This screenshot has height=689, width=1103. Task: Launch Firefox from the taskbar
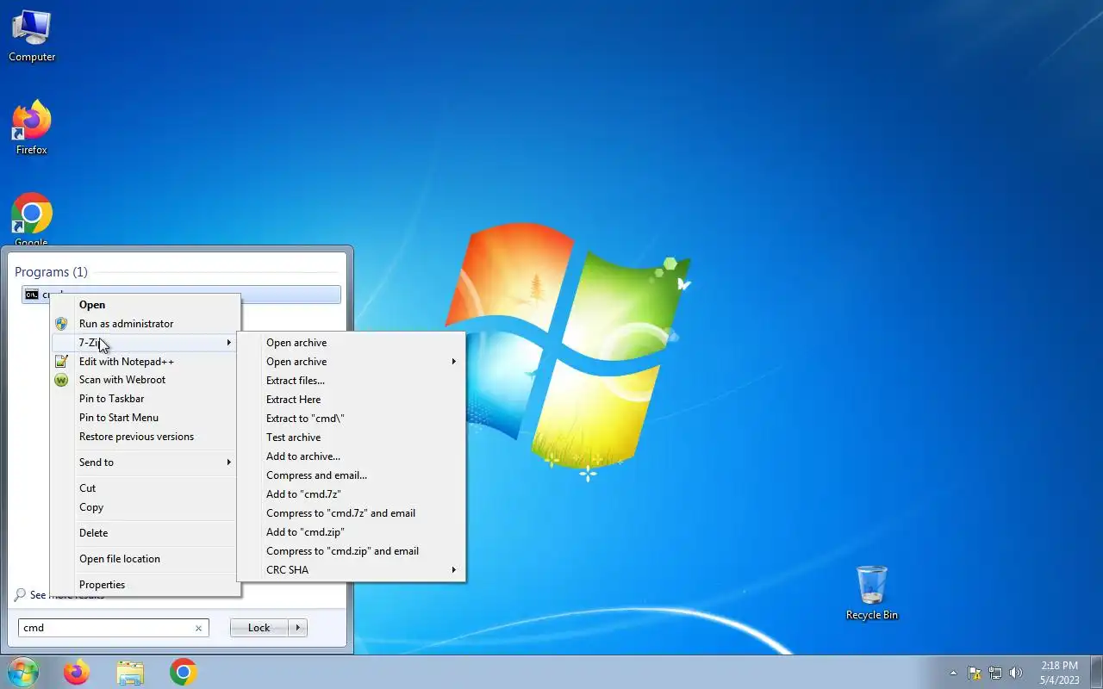(x=77, y=672)
